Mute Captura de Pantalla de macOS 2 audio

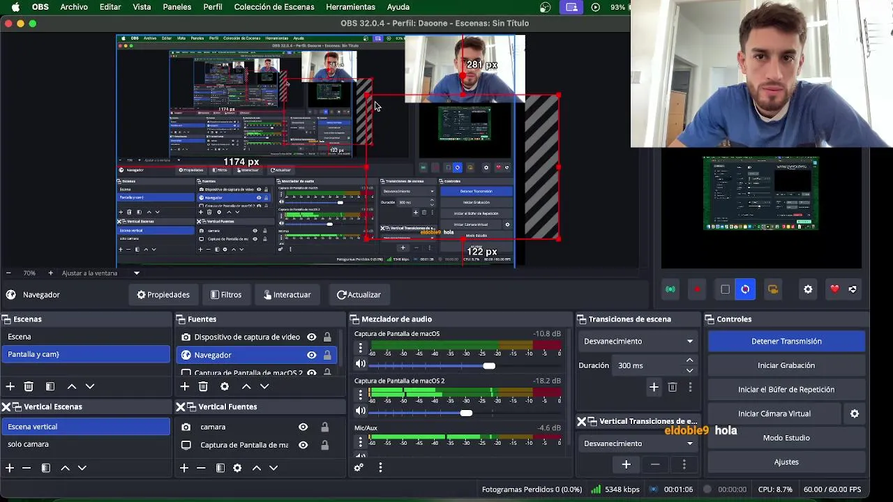click(x=361, y=411)
